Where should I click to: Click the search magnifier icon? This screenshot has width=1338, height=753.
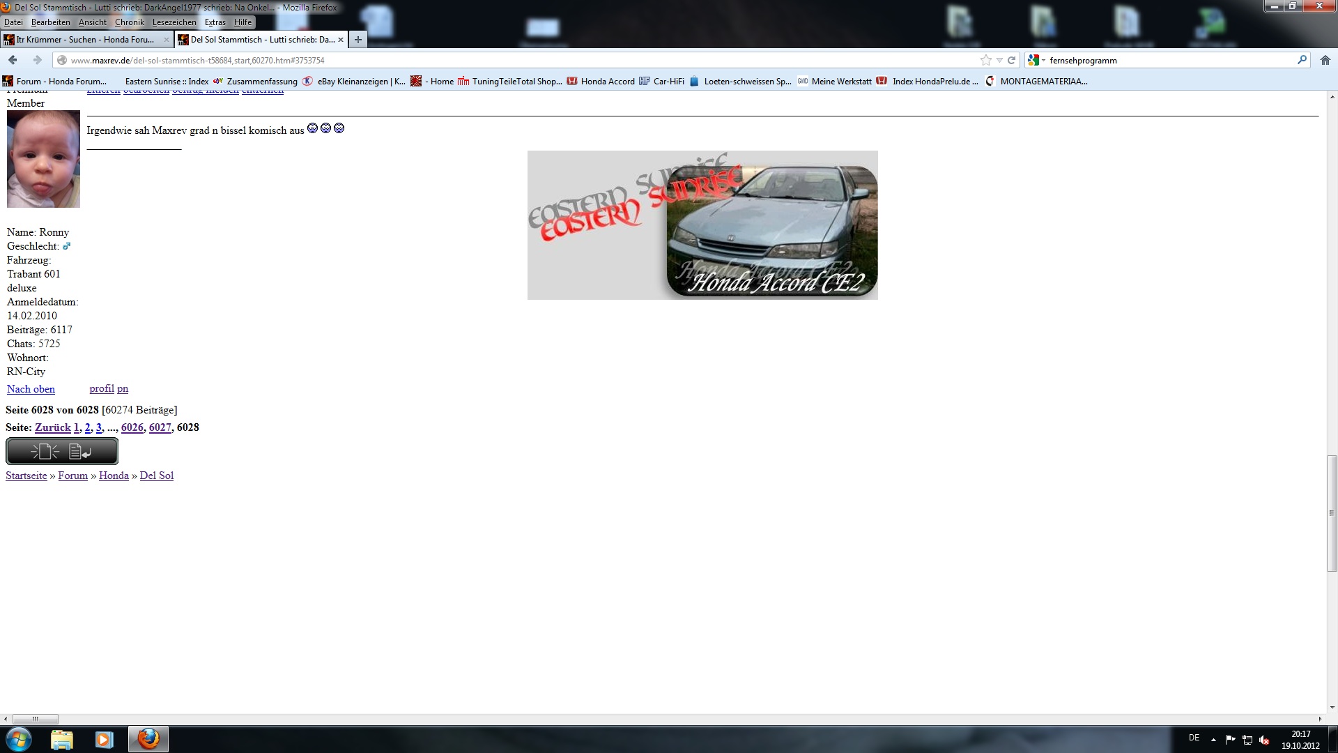(1301, 60)
